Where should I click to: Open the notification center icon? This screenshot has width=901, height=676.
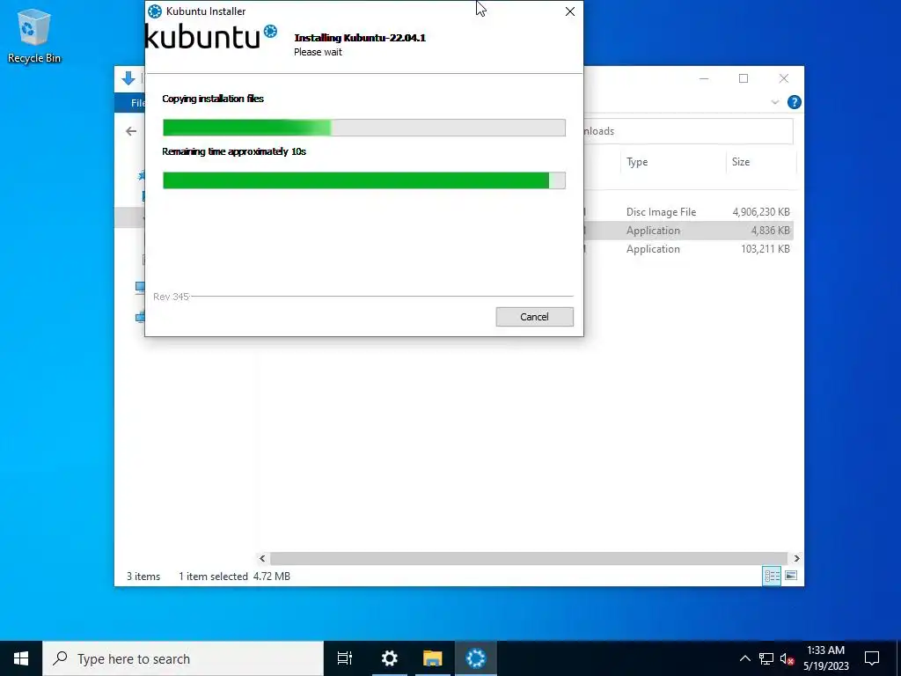872,658
